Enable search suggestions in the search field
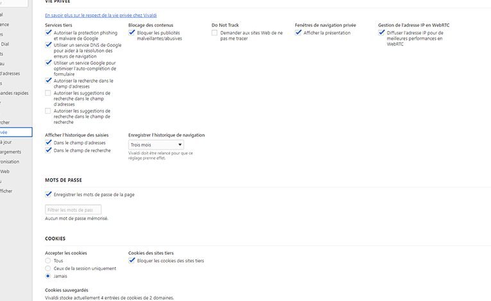491x301 pixels. click(49, 111)
